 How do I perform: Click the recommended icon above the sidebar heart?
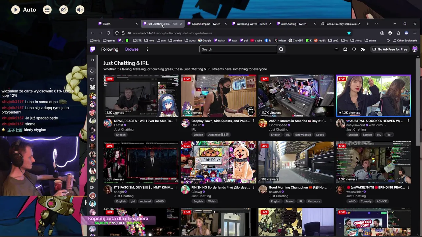[x=92, y=71]
